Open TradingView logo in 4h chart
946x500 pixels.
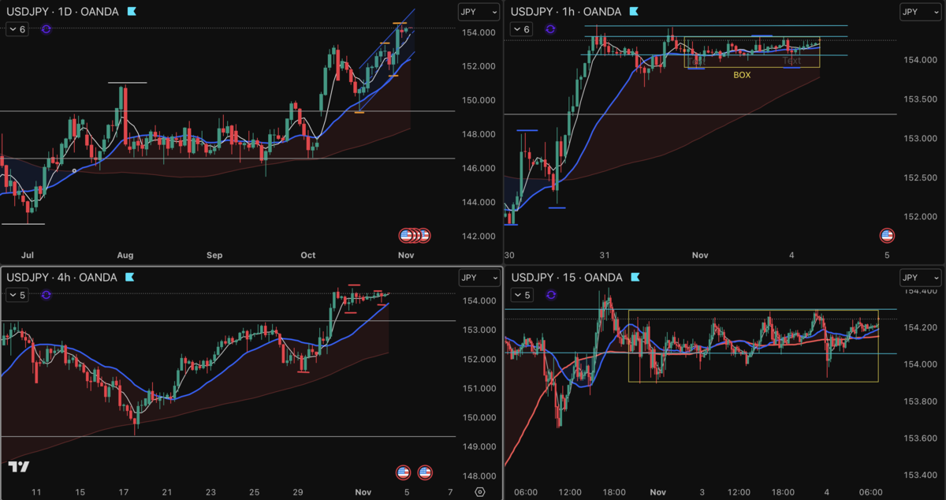[19, 467]
